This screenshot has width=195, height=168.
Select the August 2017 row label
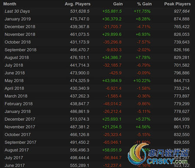(16, 150)
